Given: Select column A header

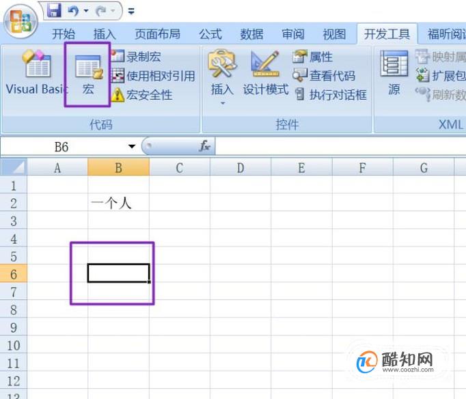Looking at the screenshot, I should (57, 167).
